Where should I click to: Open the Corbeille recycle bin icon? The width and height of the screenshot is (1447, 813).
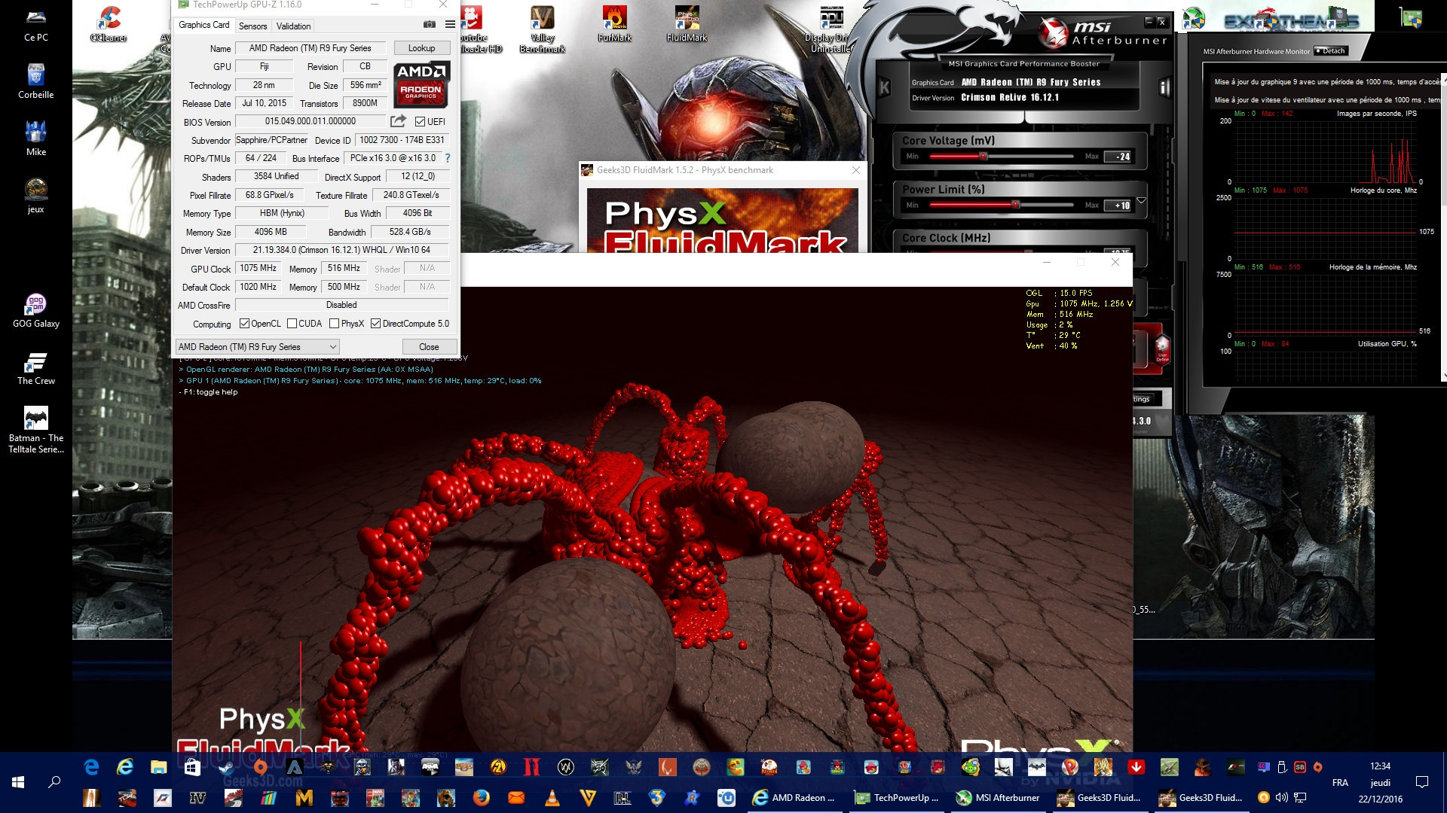pyautogui.click(x=36, y=81)
